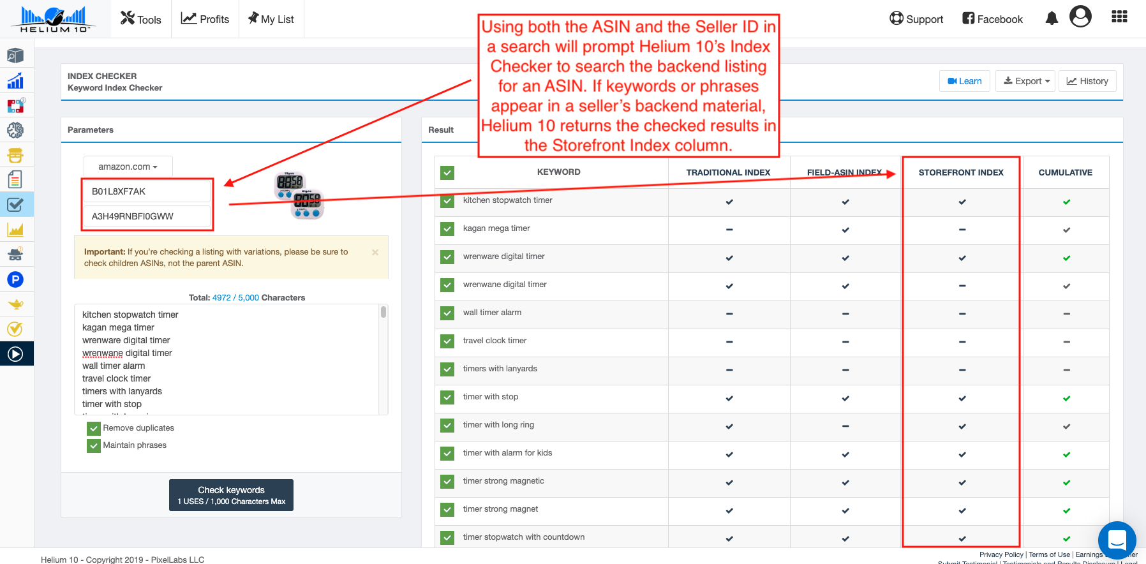The height and width of the screenshot is (564, 1146).
Task: Click the History button
Action: pyautogui.click(x=1087, y=81)
